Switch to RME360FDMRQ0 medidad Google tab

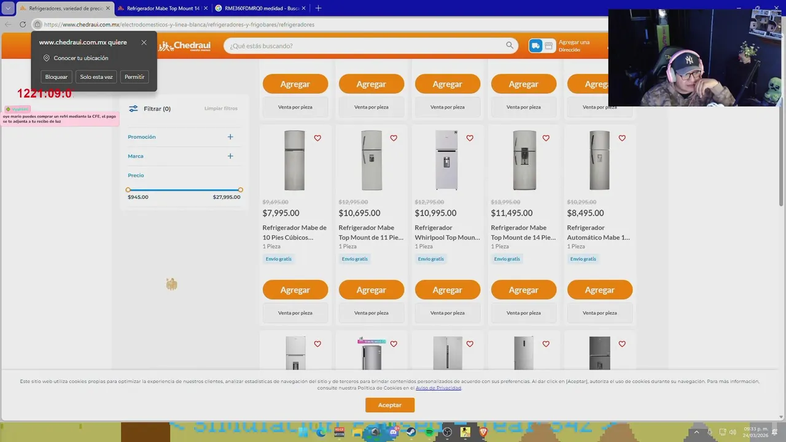point(261,8)
